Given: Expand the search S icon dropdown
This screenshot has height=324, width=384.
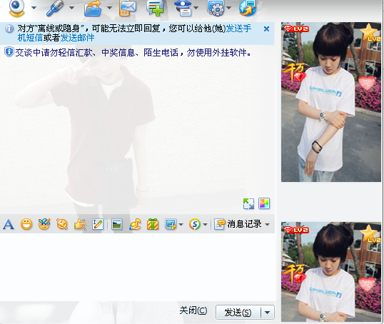Looking at the screenshot, I should tap(206, 224).
